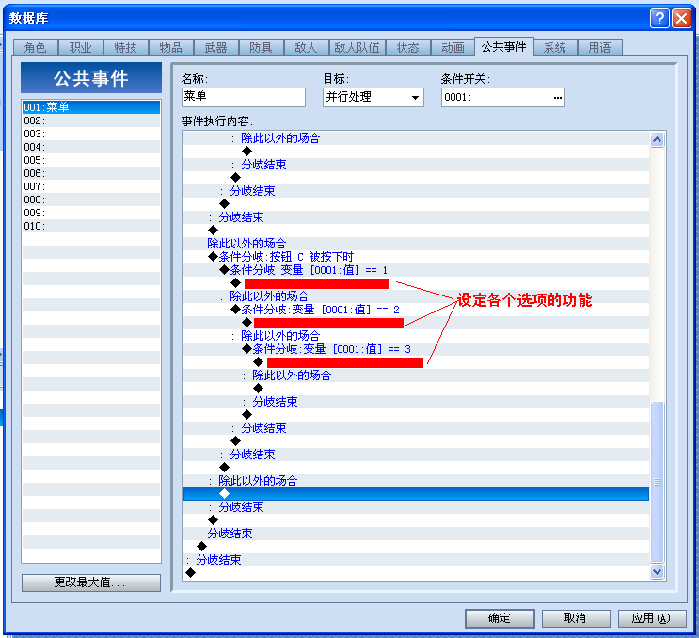This screenshot has width=699, height=638.
Task: Select line 条件分歧:变量 [0001:值] == 1
Action: [x=416, y=270]
